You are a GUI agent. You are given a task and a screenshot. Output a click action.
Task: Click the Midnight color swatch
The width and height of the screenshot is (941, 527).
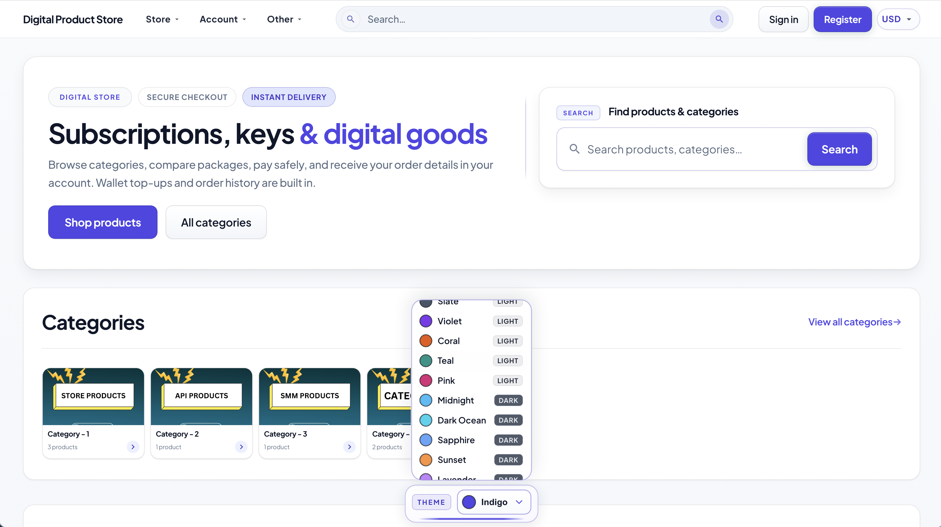point(426,400)
